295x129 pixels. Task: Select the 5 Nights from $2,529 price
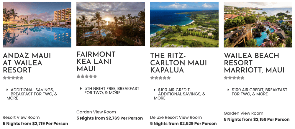[x=183, y=124]
